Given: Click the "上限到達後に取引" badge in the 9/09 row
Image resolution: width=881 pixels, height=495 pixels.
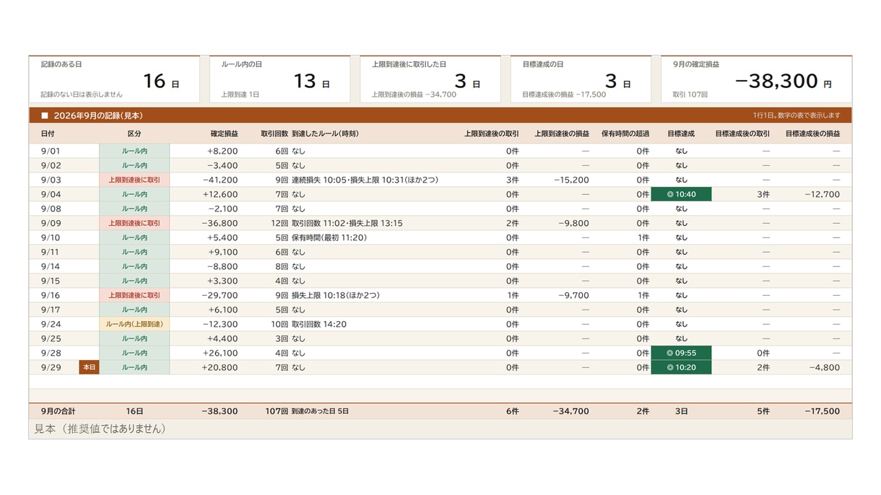Looking at the screenshot, I should click(x=134, y=223).
